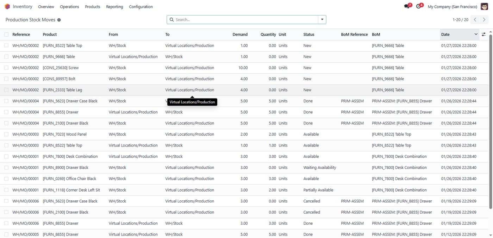Click demand value 10.00 in Screw row

tap(243, 68)
